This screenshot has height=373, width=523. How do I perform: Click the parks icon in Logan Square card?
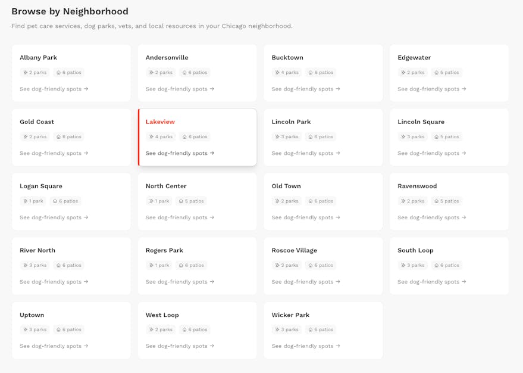click(x=25, y=201)
